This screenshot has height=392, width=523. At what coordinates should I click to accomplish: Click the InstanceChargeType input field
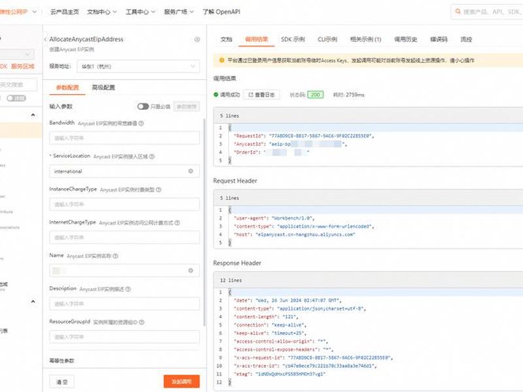tap(124, 204)
